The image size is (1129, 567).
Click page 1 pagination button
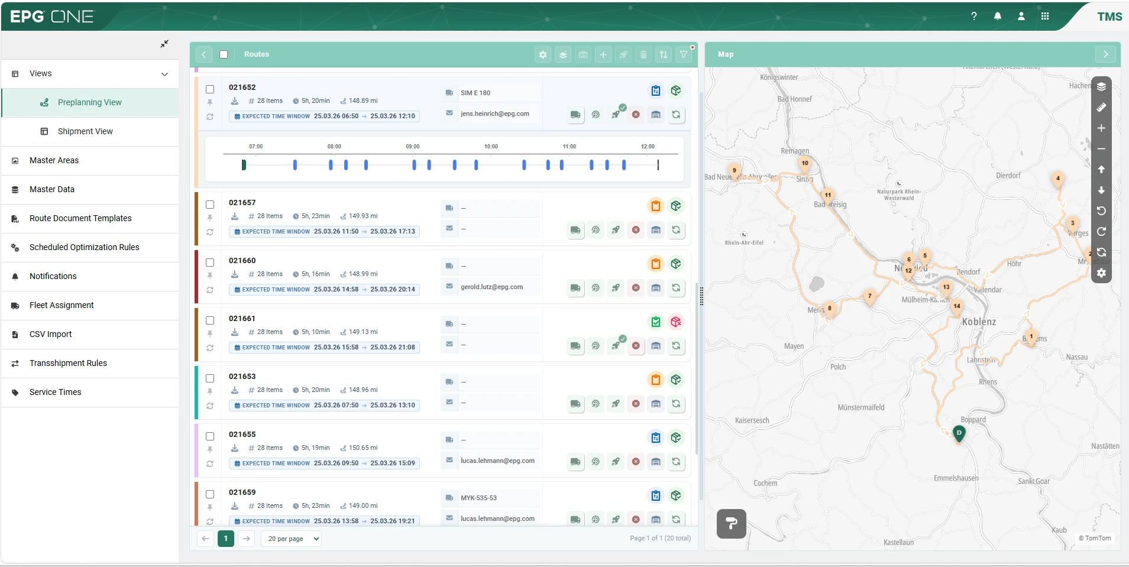click(x=226, y=539)
